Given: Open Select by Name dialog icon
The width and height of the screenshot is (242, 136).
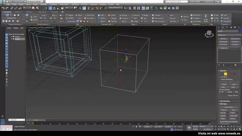Looking at the screenshot, I should click(37, 8).
